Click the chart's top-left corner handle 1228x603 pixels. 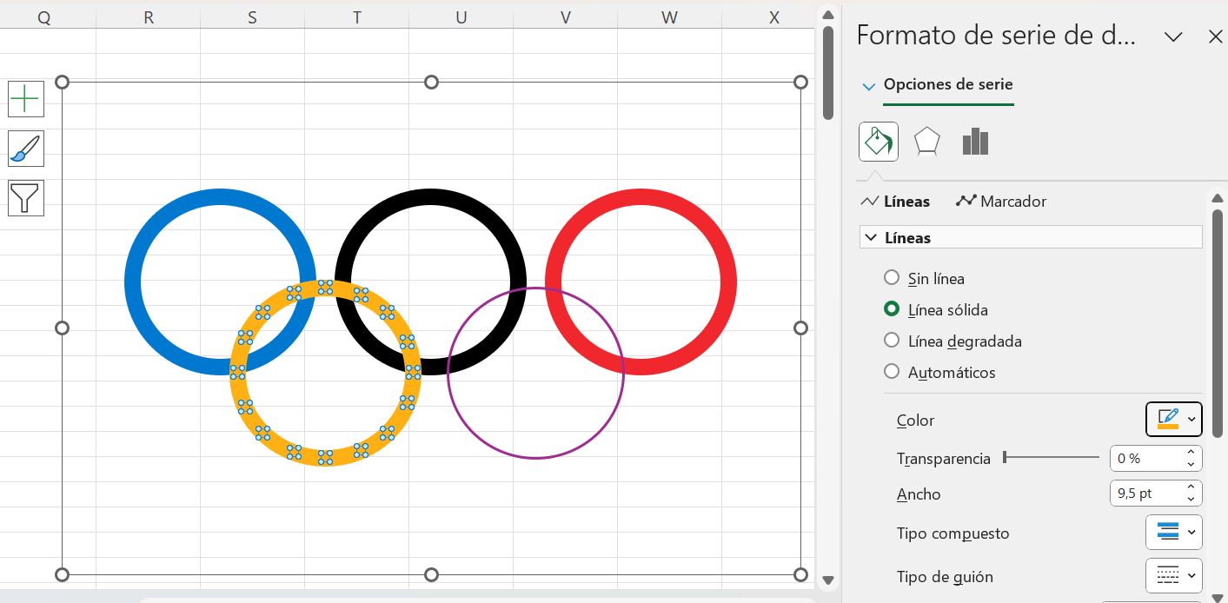click(62, 82)
